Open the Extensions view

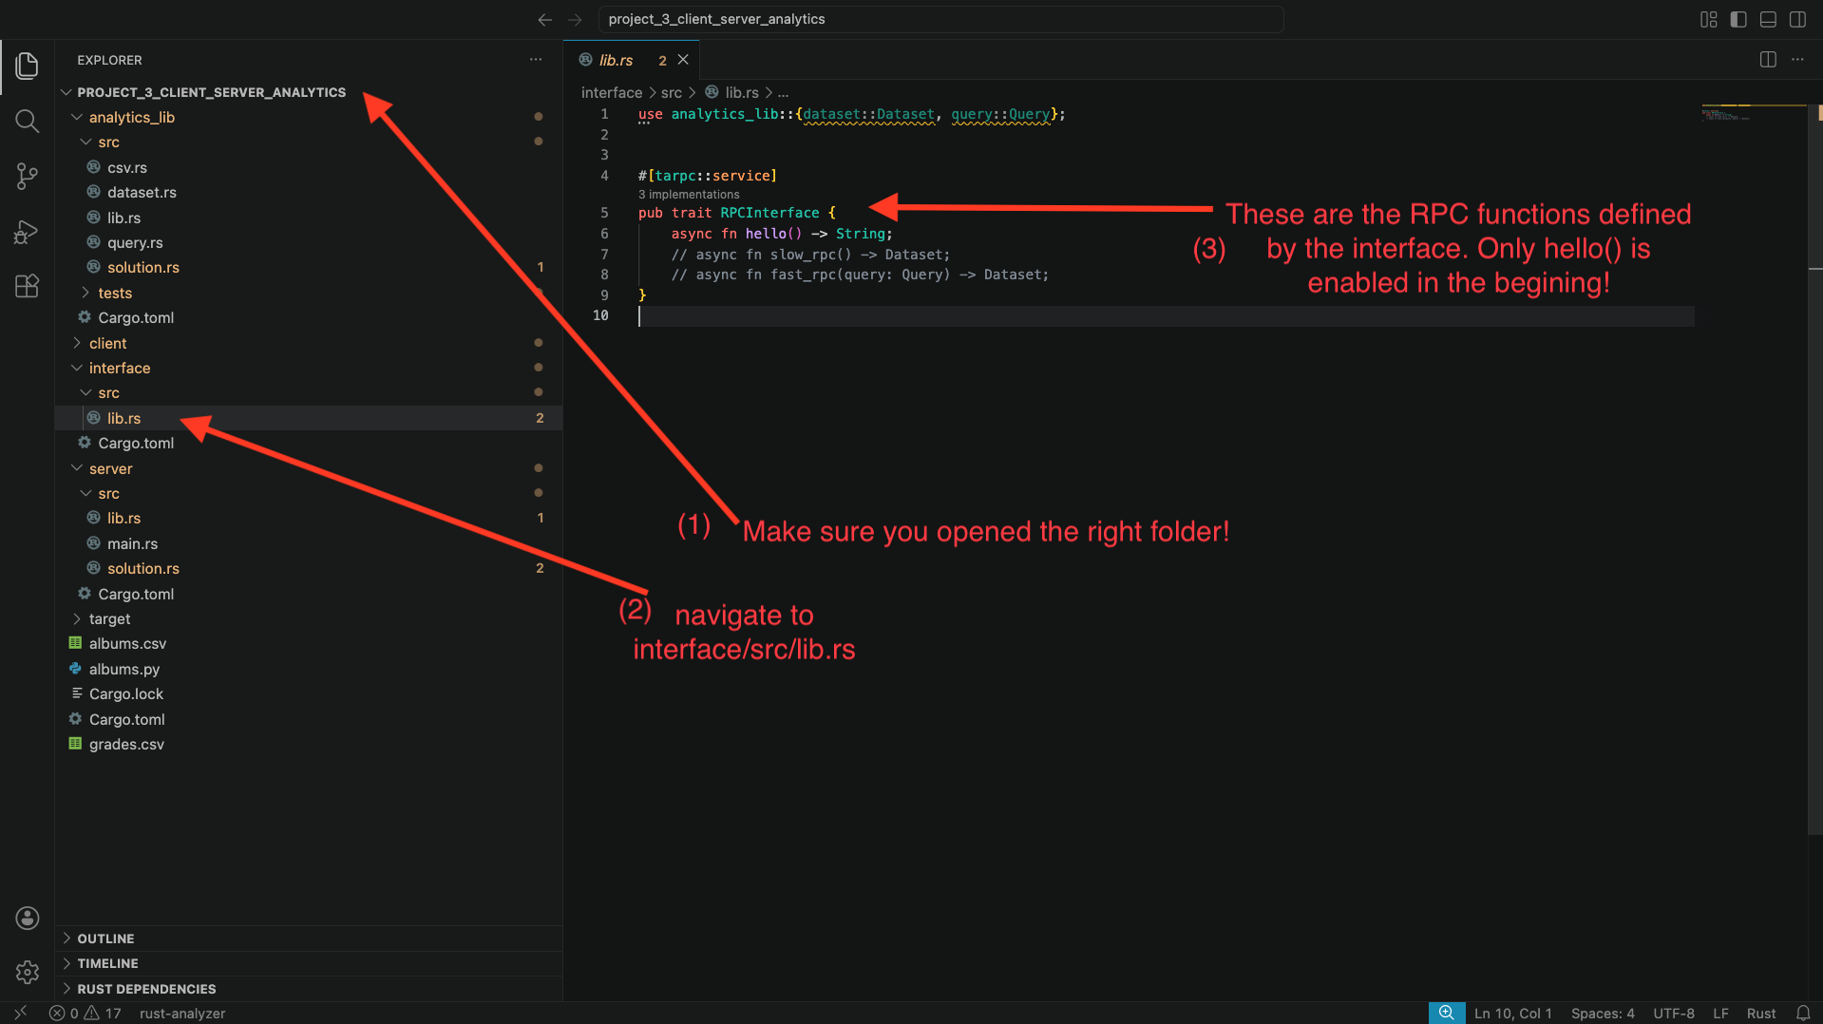click(x=27, y=286)
